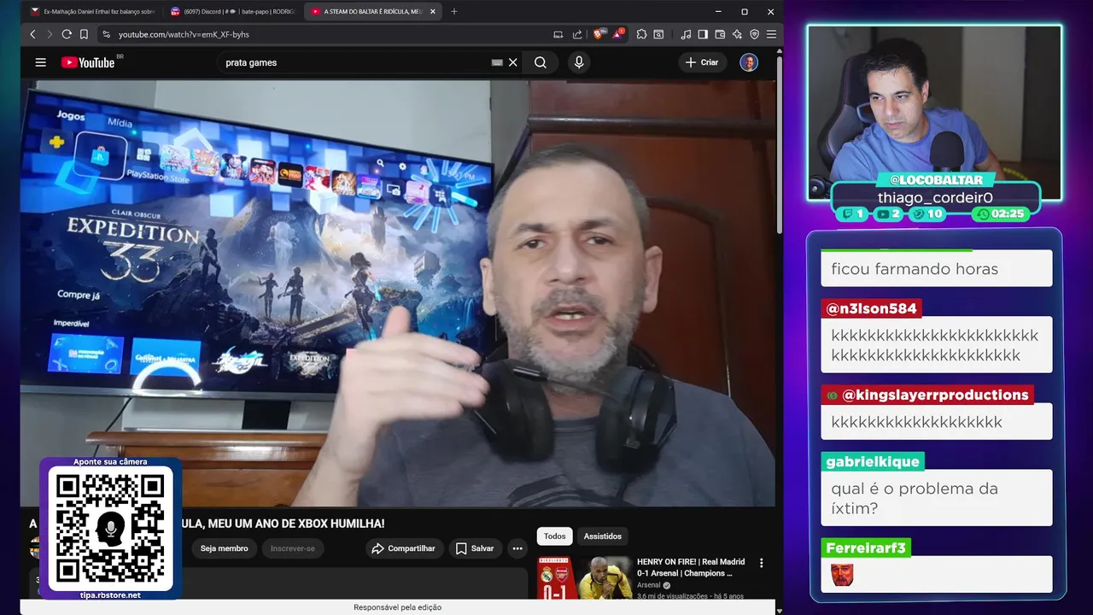Start voice search with microphone
Image resolution: width=1093 pixels, height=615 pixels.
click(x=579, y=62)
